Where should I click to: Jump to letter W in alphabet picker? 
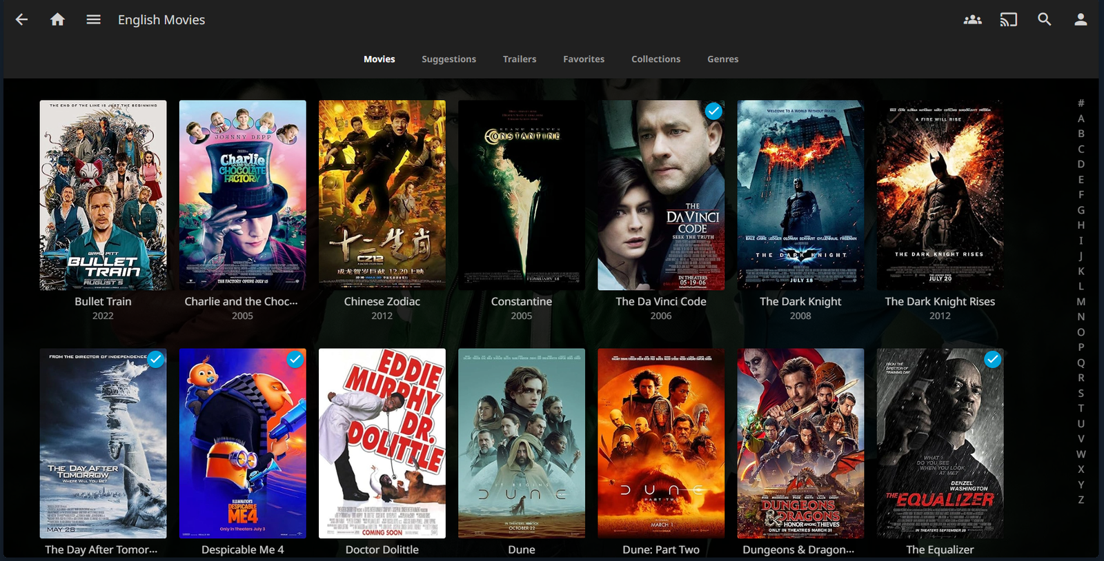tap(1081, 454)
